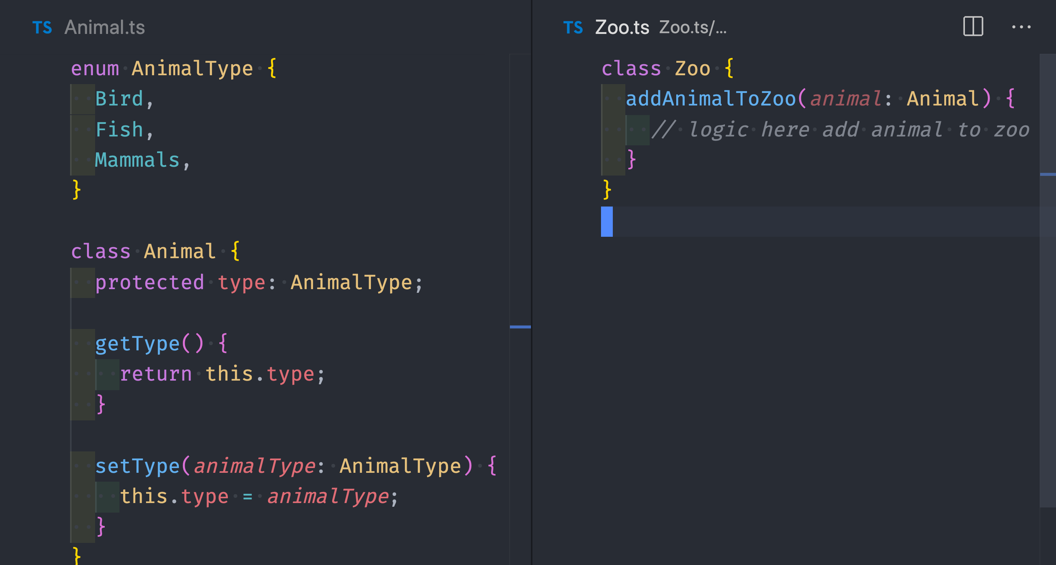1056x565 pixels.
Task: Click the Zoo.ts/... breadcrumb path
Action: coord(693,27)
